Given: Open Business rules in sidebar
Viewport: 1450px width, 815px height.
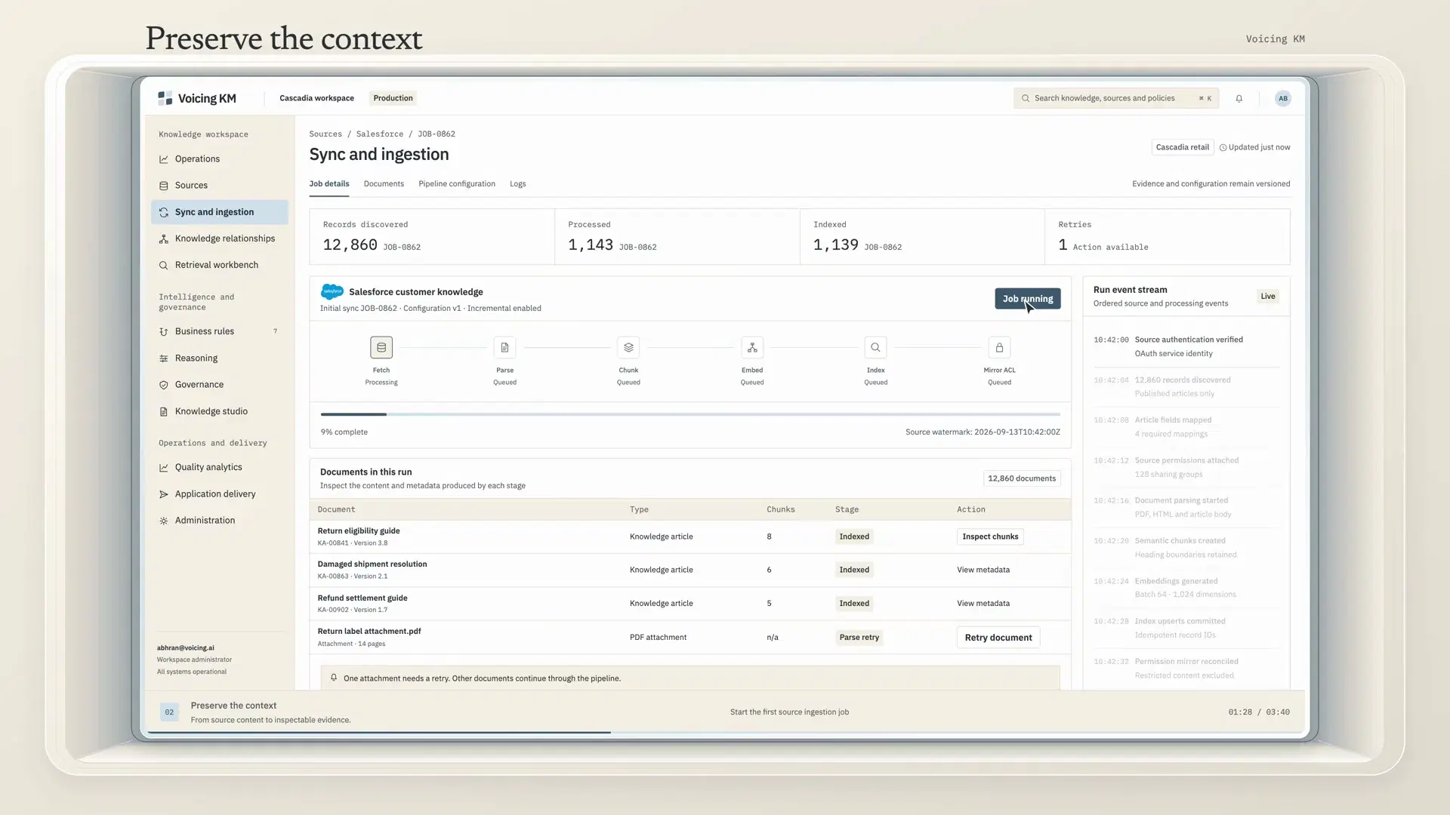Looking at the screenshot, I should tap(219, 331).
